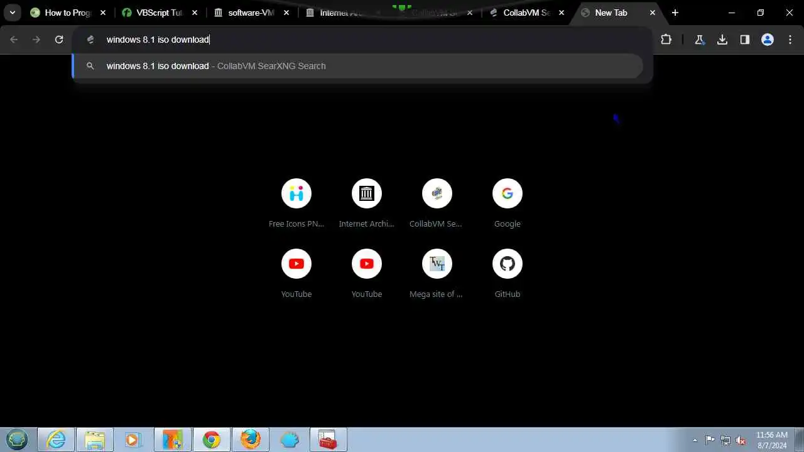Click the muted volume tray icon
The height and width of the screenshot is (452, 804).
pos(741,440)
